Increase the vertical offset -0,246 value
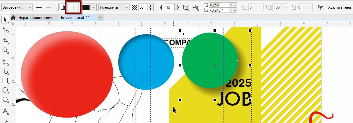The image size is (353, 123). [235, 10]
